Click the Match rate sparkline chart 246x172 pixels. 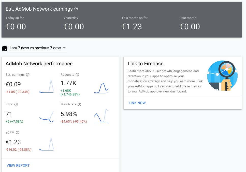tap(101, 116)
